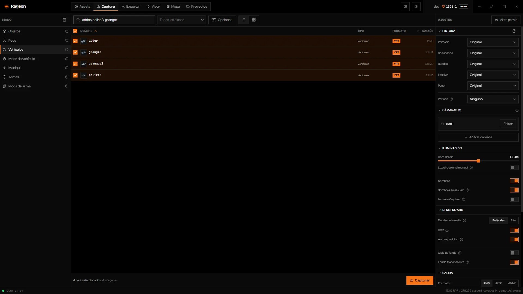
Task: Click the Cámaras section help icon
Action: (517, 110)
